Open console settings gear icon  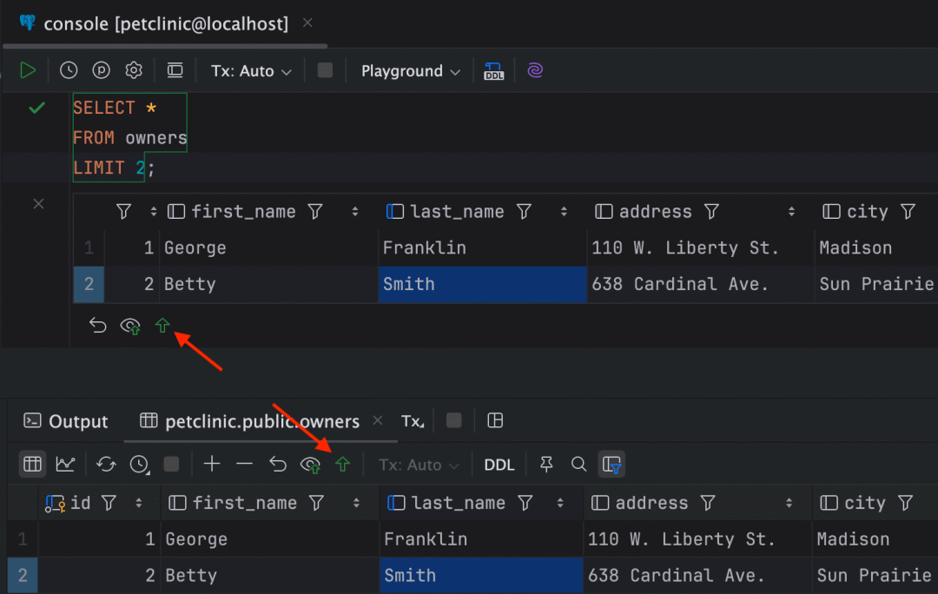[134, 70]
